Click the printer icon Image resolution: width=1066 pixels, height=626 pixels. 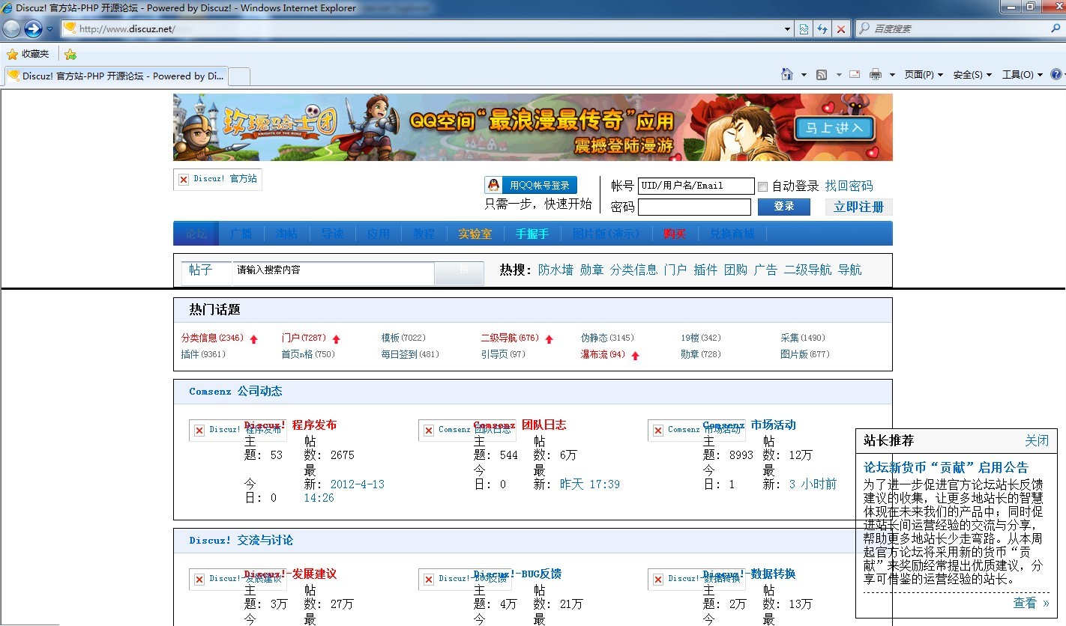pos(875,74)
